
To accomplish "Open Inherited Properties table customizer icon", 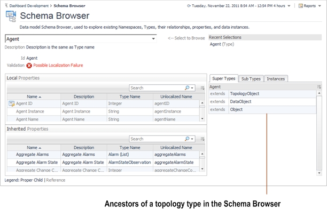I will [x=203, y=139].
